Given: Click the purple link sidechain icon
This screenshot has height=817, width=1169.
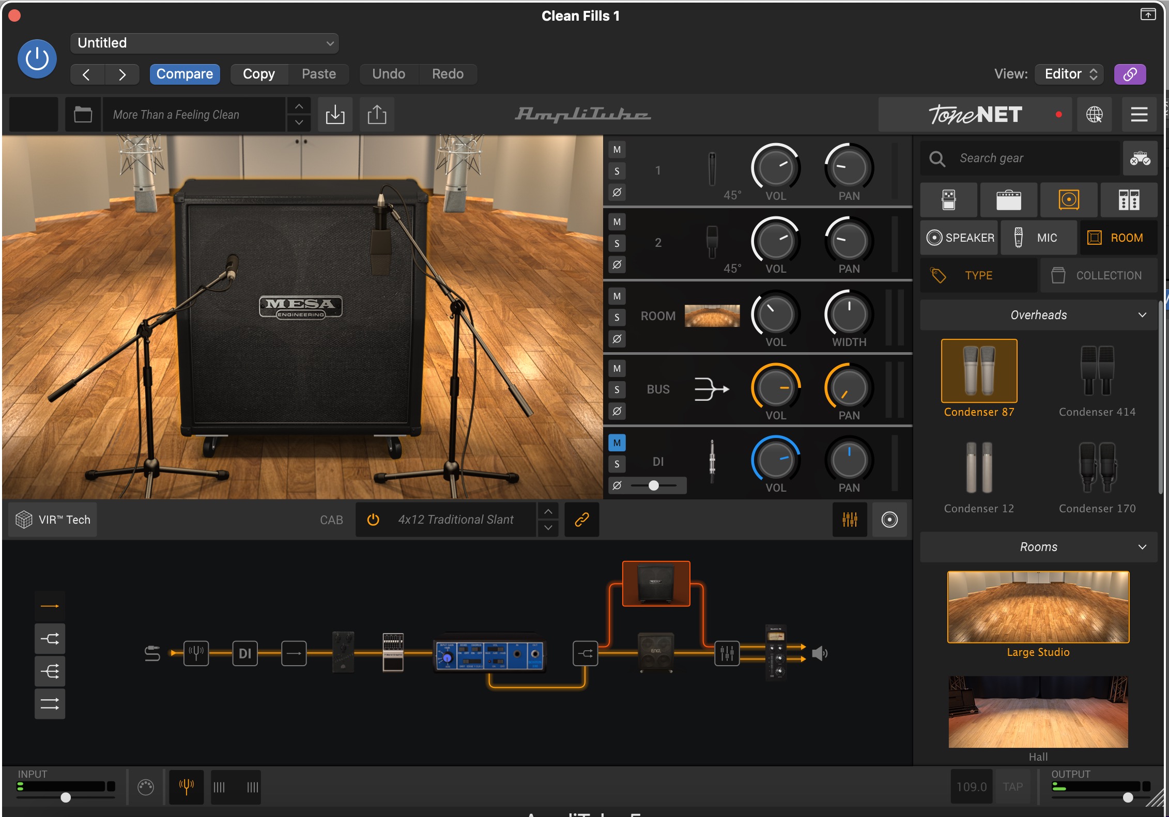Looking at the screenshot, I should coord(1130,74).
